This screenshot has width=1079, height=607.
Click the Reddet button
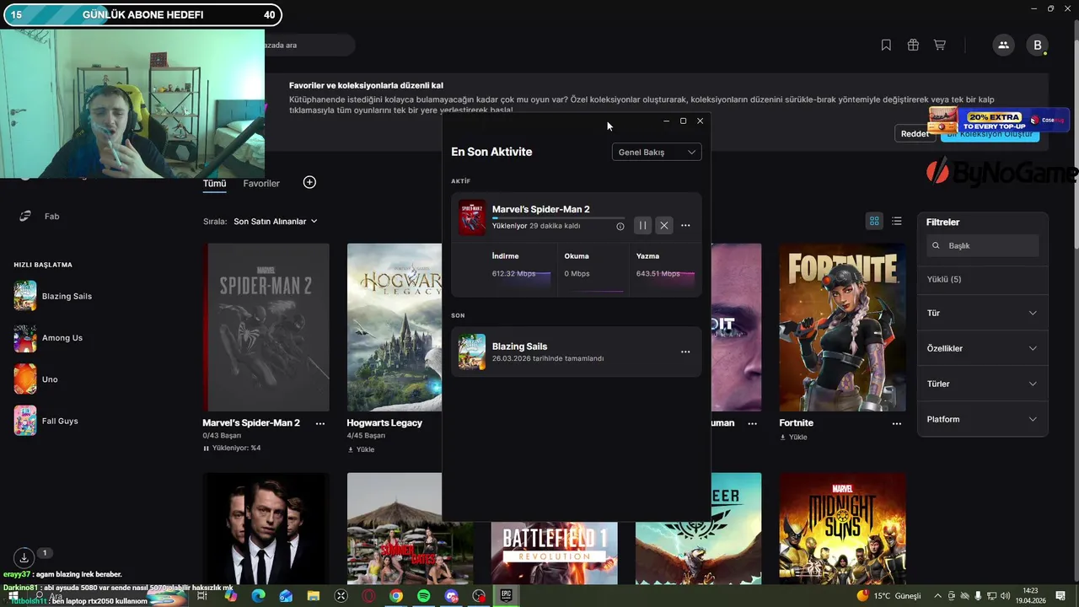(915, 133)
